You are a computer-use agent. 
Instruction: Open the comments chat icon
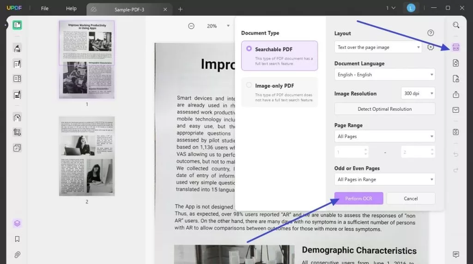456,254
